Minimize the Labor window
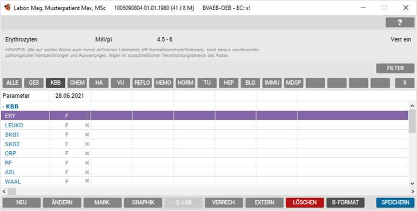 363,8
